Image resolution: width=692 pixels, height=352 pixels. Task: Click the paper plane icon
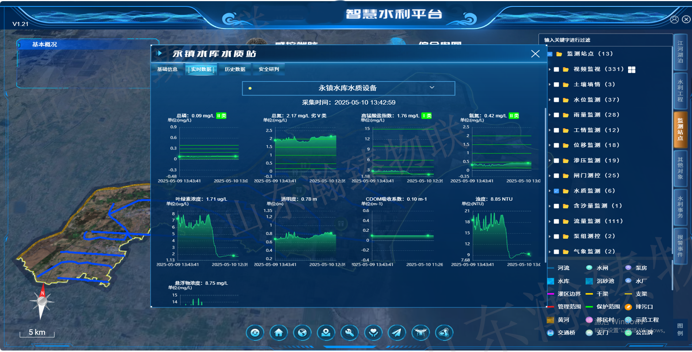pos(397,333)
